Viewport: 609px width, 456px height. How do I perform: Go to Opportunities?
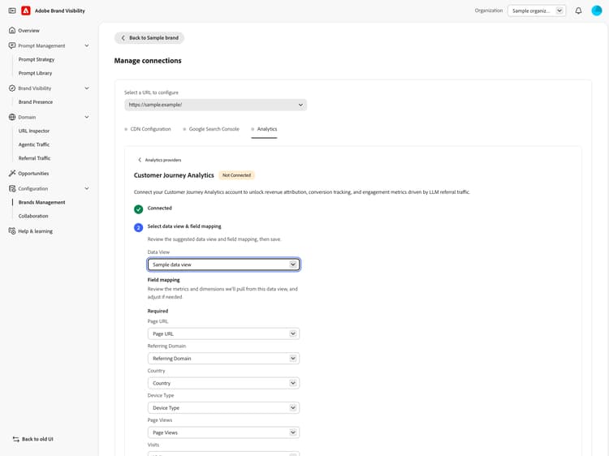coord(33,173)
